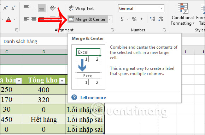Select Lỗi nhập sai in the last row
The image size is (205, 135).
[85, 129]
